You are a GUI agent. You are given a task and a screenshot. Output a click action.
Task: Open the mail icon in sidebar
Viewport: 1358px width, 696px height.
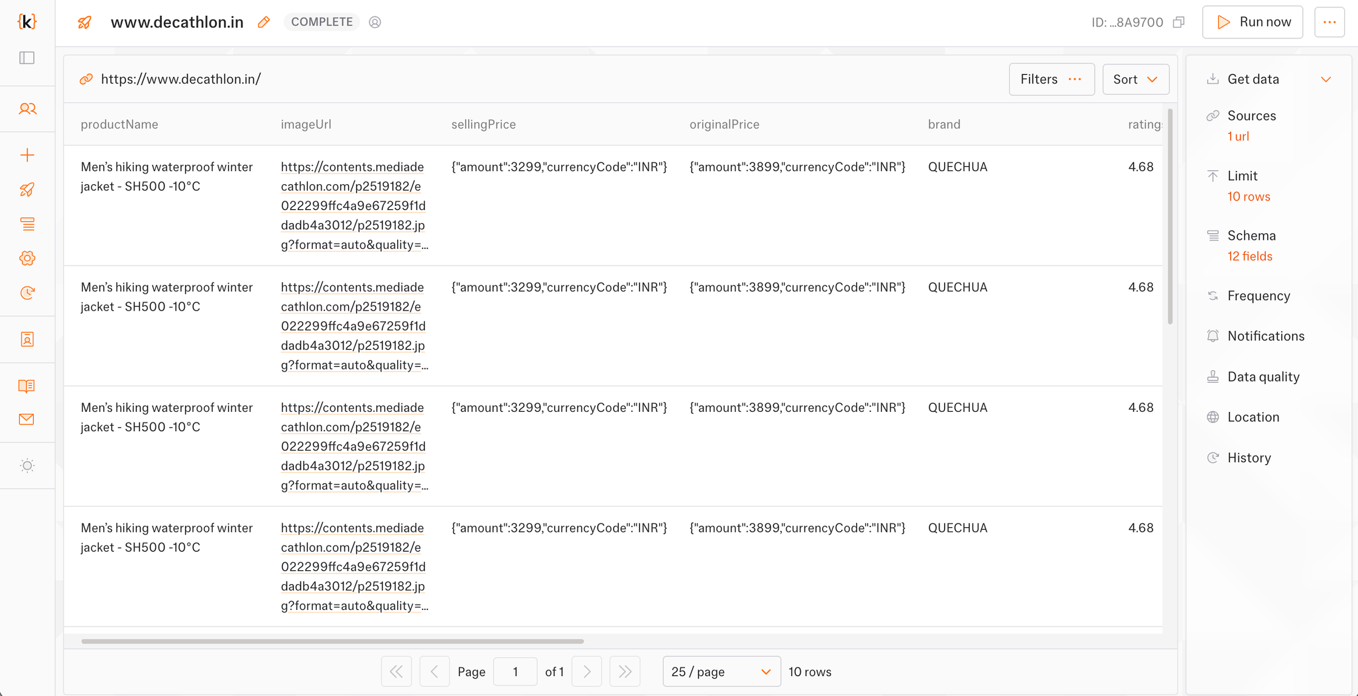tap(27, 419)
